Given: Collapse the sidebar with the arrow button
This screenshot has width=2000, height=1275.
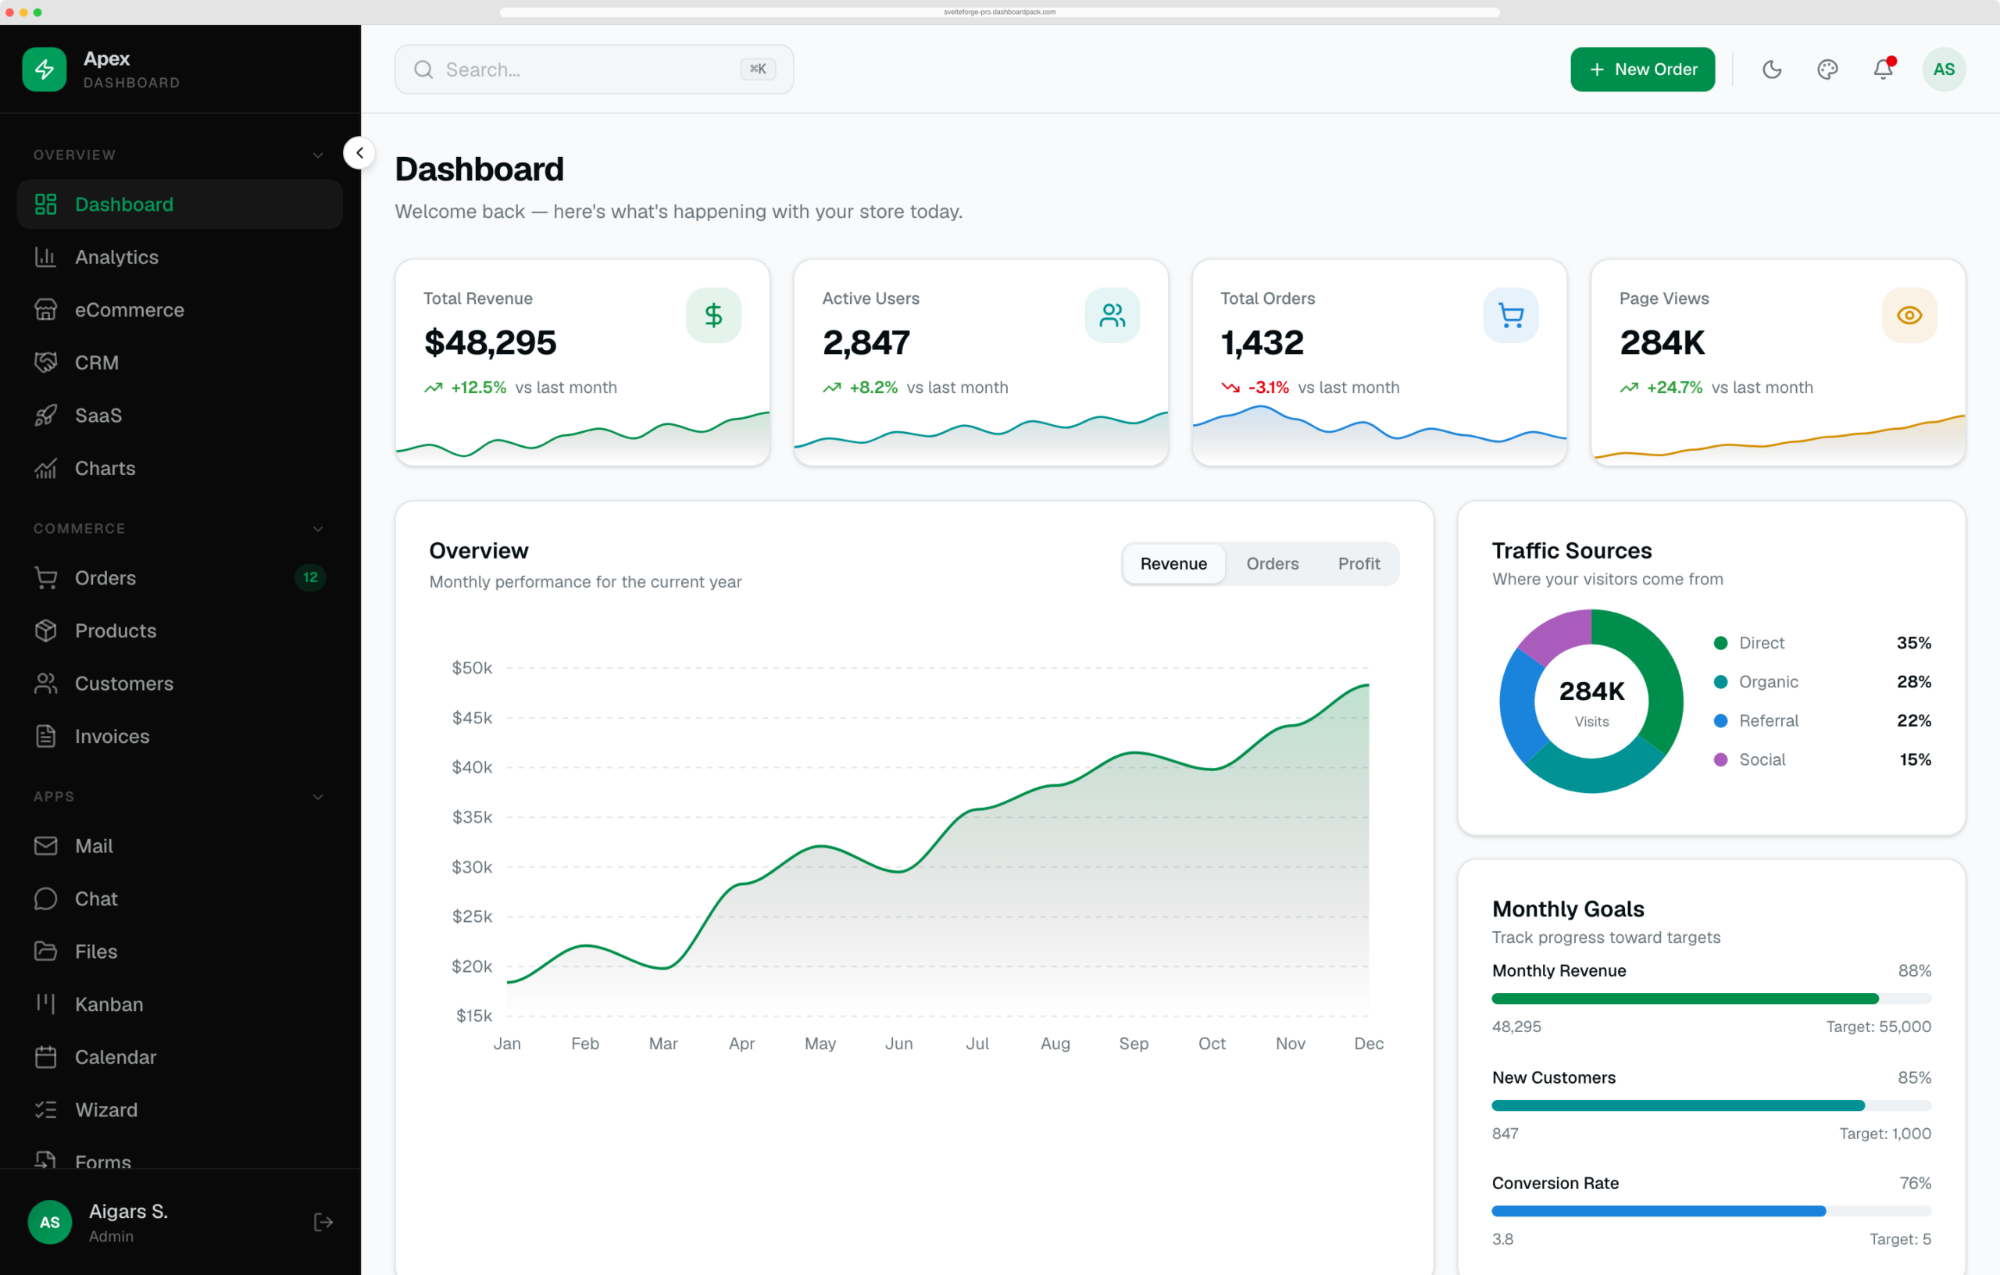Looking at the screenshot, I should (359, 153).
